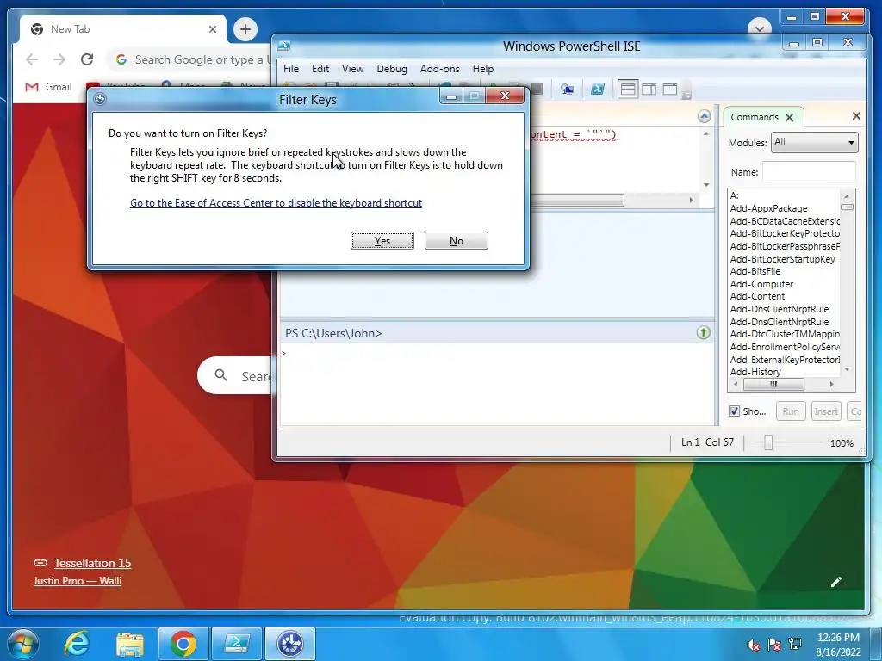Show script pane on right layout icon
882x661 pixels.
click(x=649, y=89)
